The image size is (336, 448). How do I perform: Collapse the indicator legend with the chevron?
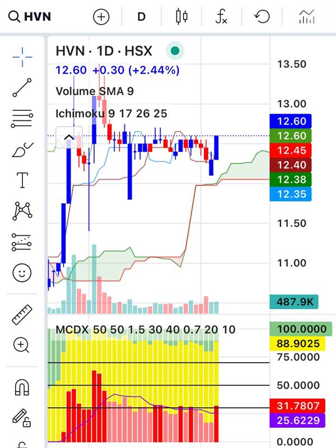(69, 137)
